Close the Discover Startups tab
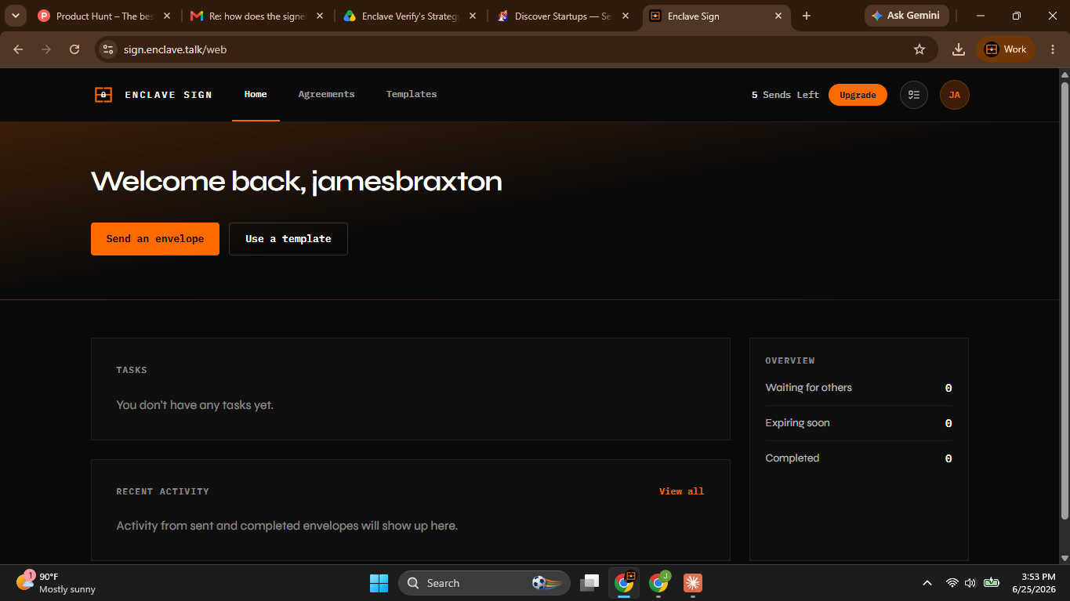 [625, 16]
